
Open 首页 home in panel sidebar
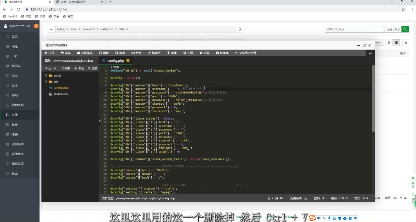(x=20, y=37)
